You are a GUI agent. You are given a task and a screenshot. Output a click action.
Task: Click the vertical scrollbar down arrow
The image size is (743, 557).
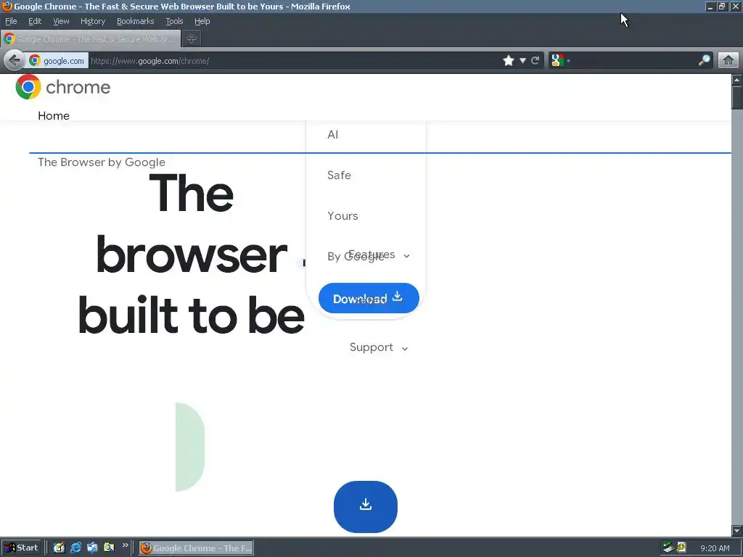(x=737, y=530)
